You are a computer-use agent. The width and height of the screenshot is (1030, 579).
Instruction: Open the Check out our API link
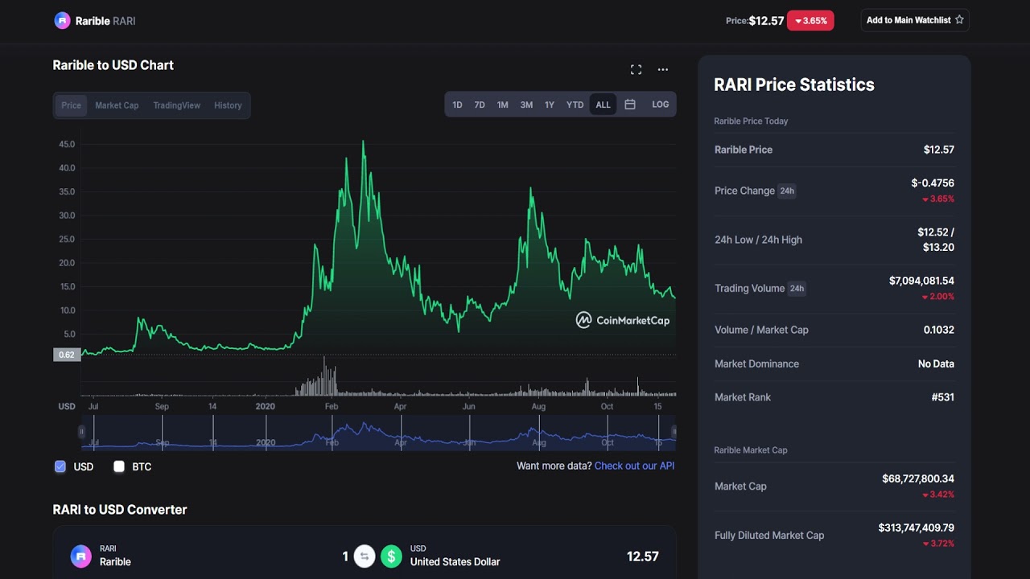(x=634, y=466)
